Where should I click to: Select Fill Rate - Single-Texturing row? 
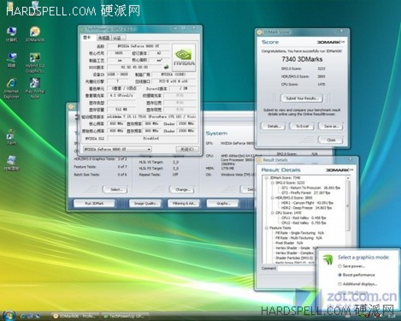(x=299, y=233)
